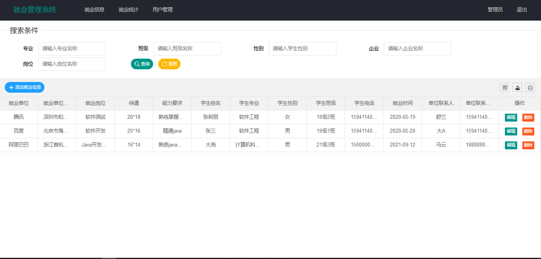The height and width of the screenshot is (259, 541).
Task: Click 退出 to log out
Action: click(522, 10)
